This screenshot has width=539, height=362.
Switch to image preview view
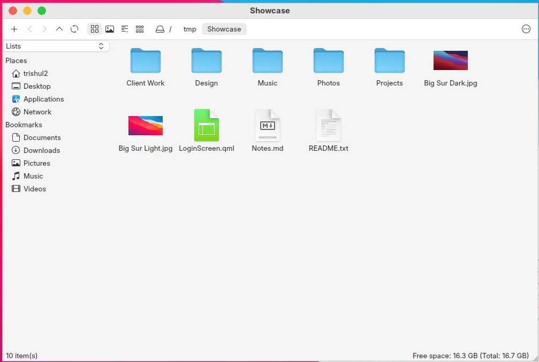coord(110,29)
